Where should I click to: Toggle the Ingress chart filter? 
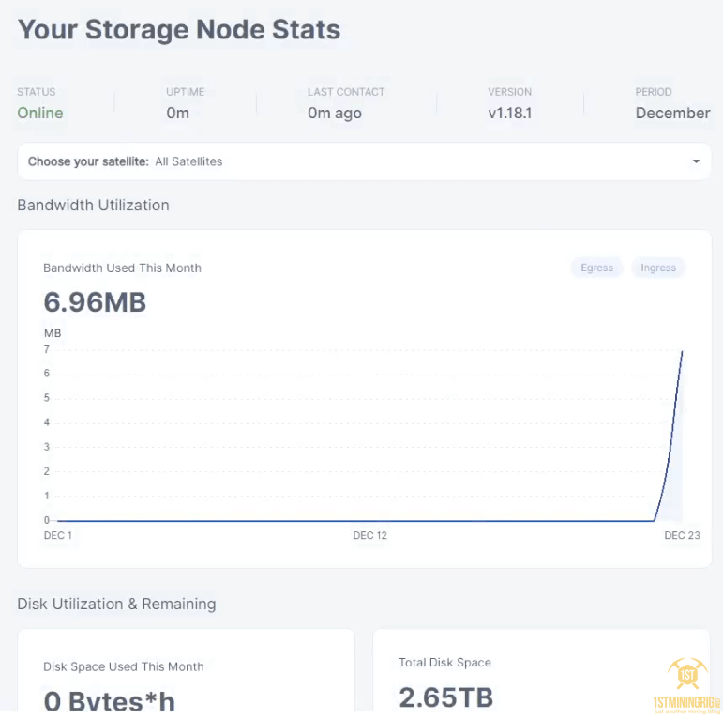click(x=658, y=268)
